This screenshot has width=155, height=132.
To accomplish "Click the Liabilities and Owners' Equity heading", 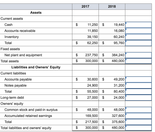I will [36, 67].
